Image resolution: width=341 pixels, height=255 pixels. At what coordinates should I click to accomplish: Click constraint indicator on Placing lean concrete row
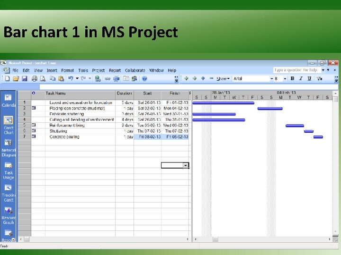pyautogui.click(x=34, y=108)
